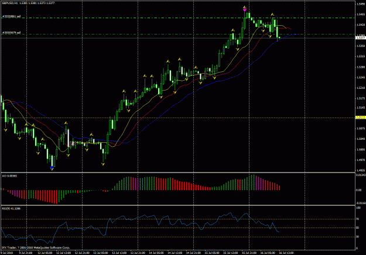Click the AO indicator label in subwindow
The width and height of the screenshot is (366, 255).
(x=9, y=176)
